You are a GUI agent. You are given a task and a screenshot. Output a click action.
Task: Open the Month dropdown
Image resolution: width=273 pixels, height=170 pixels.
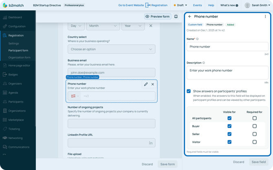(x=103, y=26)
